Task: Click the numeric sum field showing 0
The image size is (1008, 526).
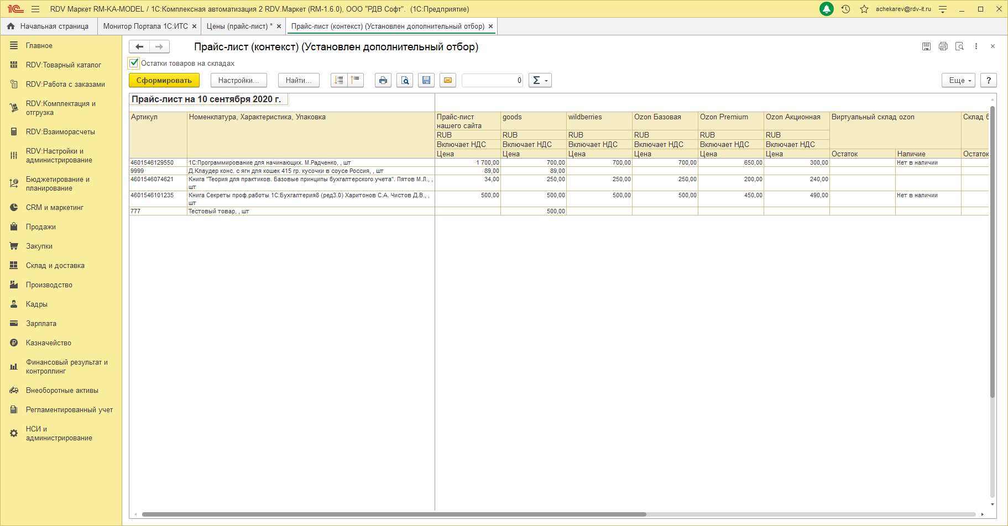Action: click(492, 80)
